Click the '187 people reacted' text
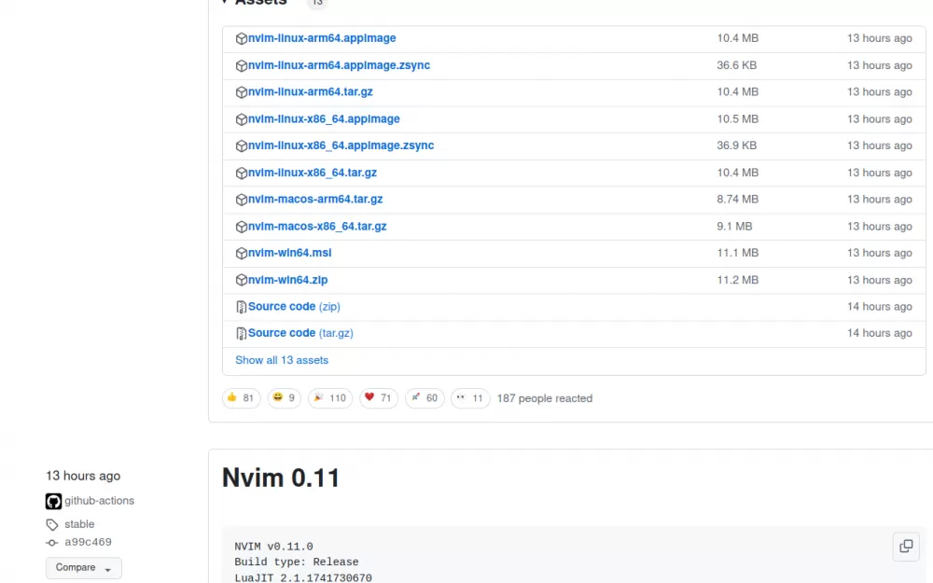This screenshot has height=583, width=933. (545, 398)
